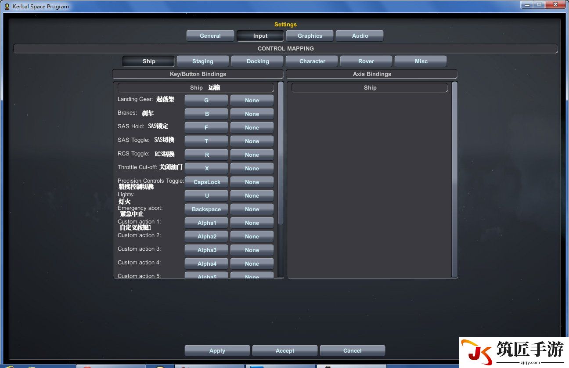Rebind Custom action 1 Alpha1 key
569x368 pixels.
pyautogui.click(x=206, y=223)
